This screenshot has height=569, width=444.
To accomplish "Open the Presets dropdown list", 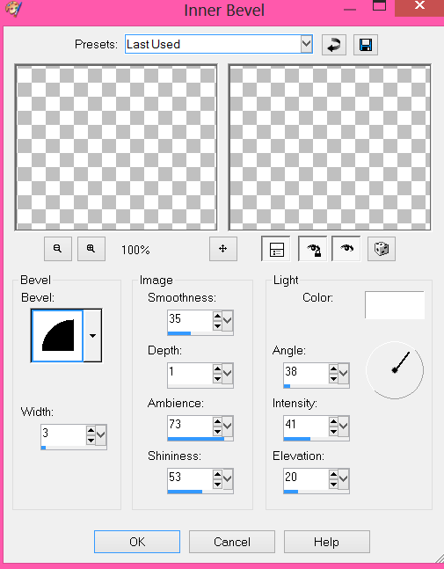I will click(307, 44).
